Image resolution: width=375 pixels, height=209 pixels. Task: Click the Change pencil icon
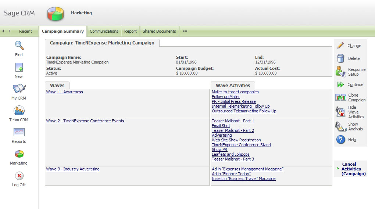click(x=340, y=46)
